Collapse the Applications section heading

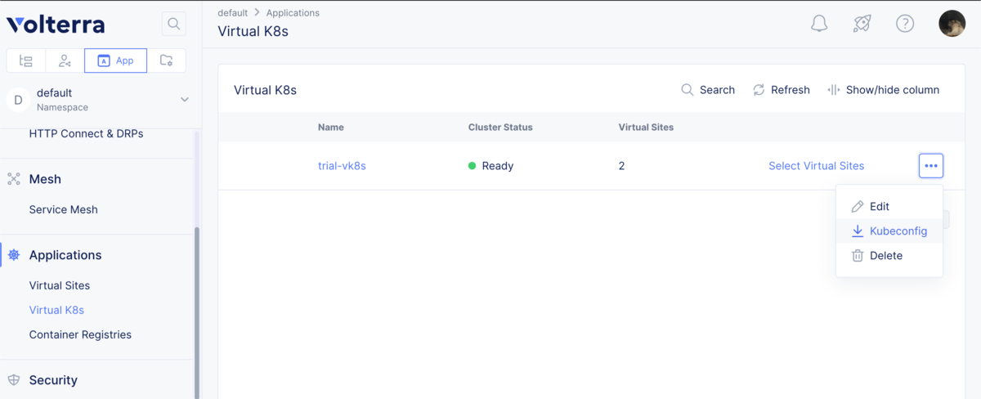(65, 255)
